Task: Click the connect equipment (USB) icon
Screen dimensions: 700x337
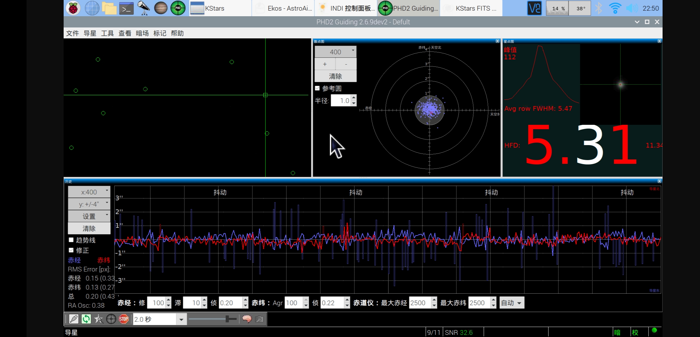Action: (74, 319)
